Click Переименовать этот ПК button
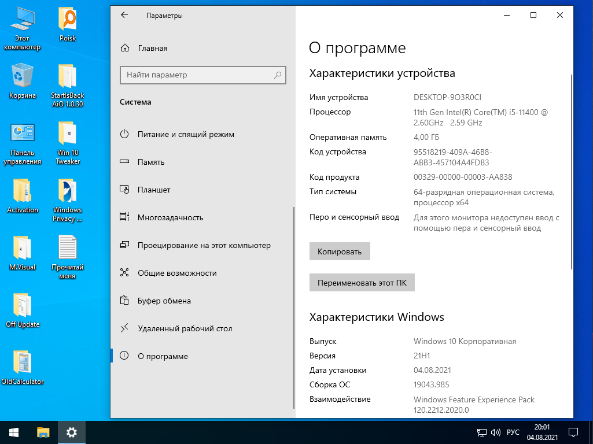The image size is (593, 444). coord(362,283)
